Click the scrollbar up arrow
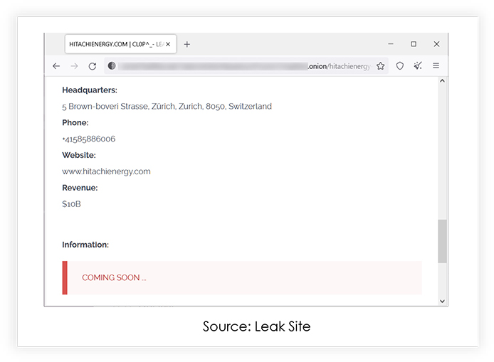494x362 pixels. [x=442, y=81]
